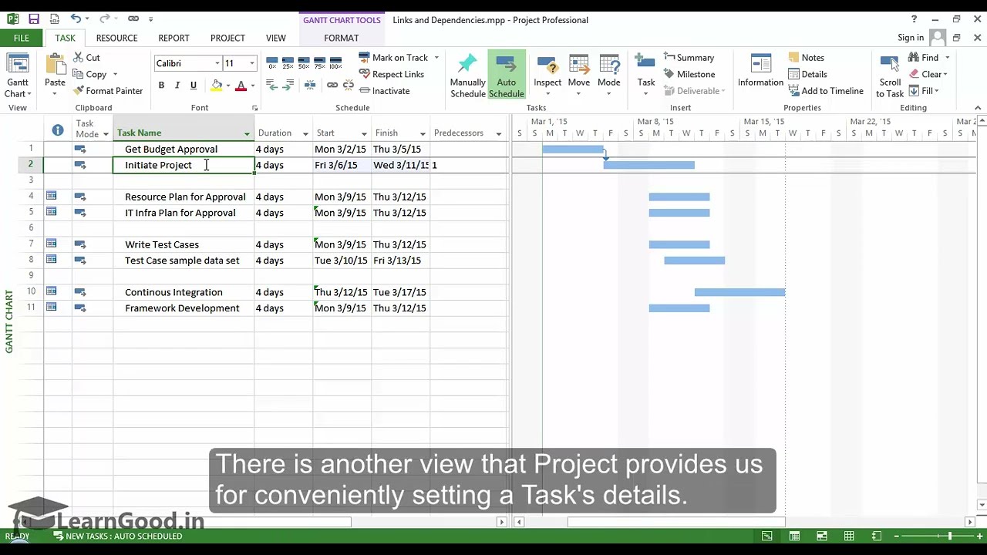
Task: Open the Gantt Chart view button
Action: (x=17, y=76)
